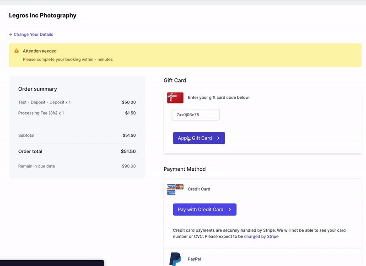Click the red gift card image

pos(175,98)
